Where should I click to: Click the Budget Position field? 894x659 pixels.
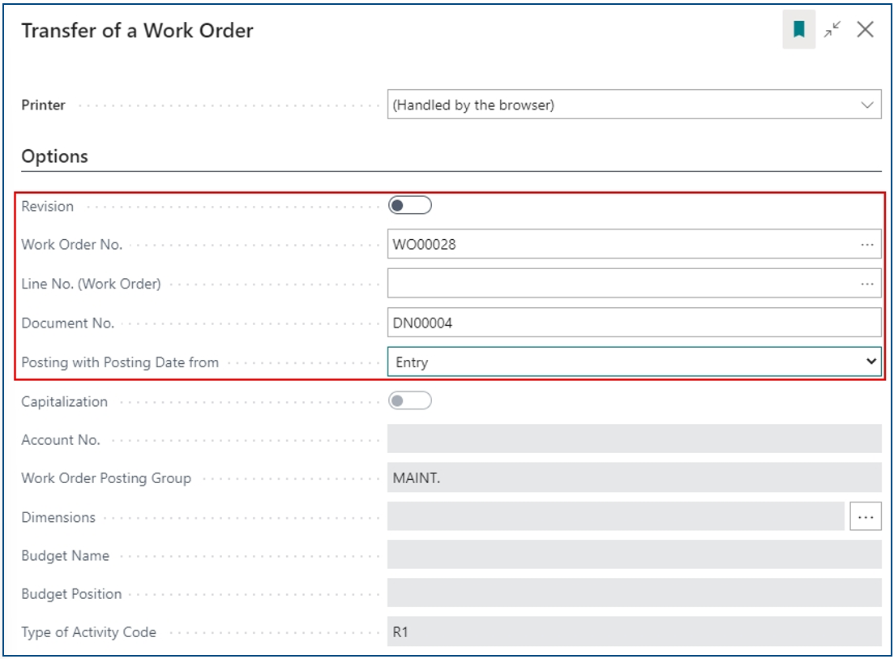click(634, 593)
